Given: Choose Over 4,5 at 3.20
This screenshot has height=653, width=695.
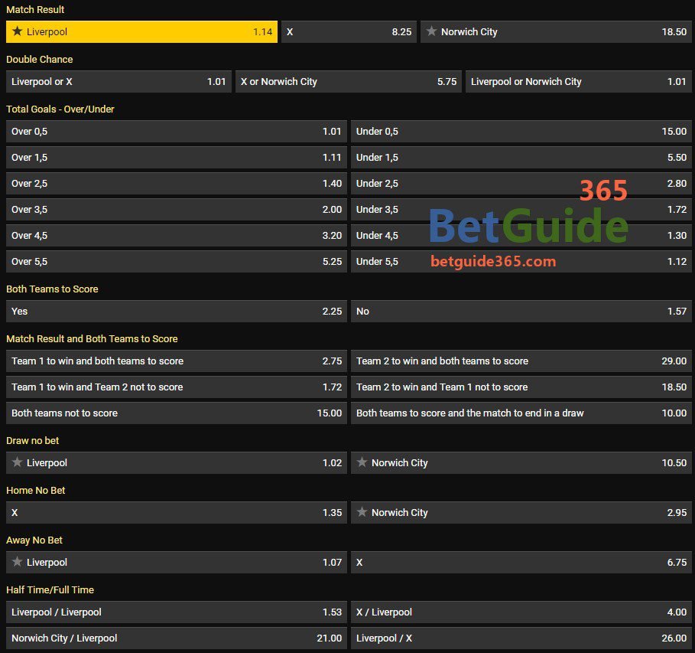Looking at the screenshot, I should click(177, 236).
